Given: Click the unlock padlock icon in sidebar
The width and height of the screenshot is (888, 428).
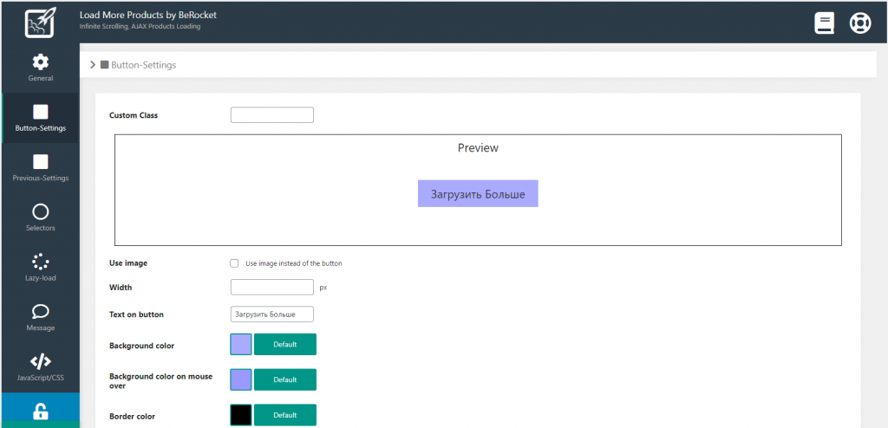Looking at the screenshot, I should coord(40,412).
